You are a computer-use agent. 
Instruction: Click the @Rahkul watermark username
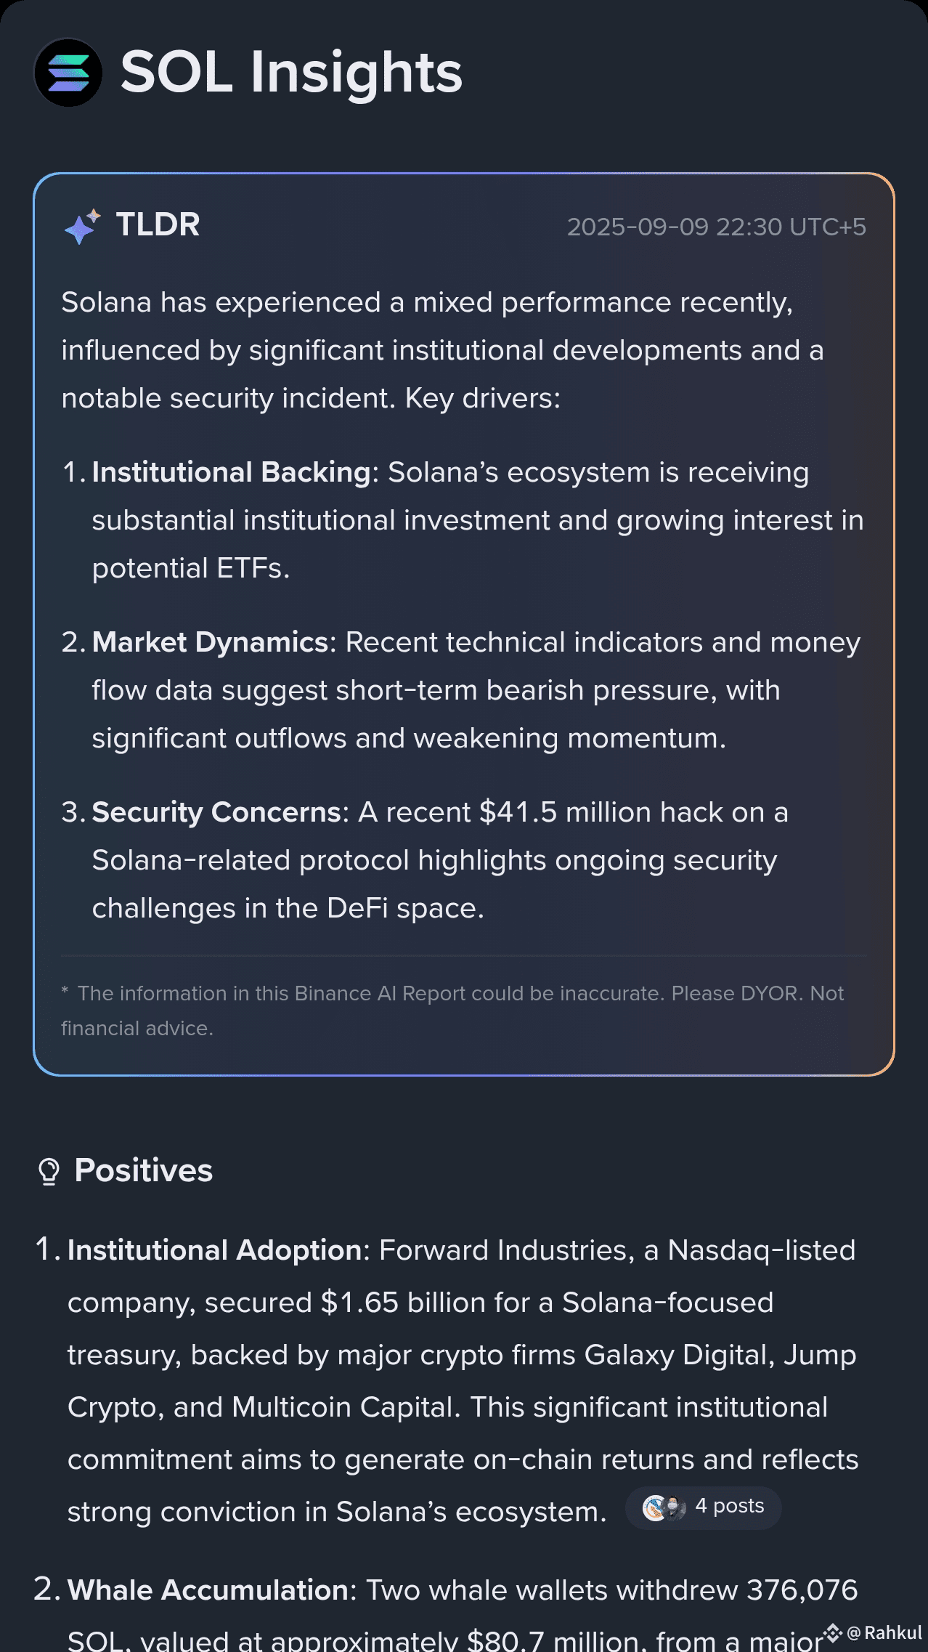[x=884, y=1632]
